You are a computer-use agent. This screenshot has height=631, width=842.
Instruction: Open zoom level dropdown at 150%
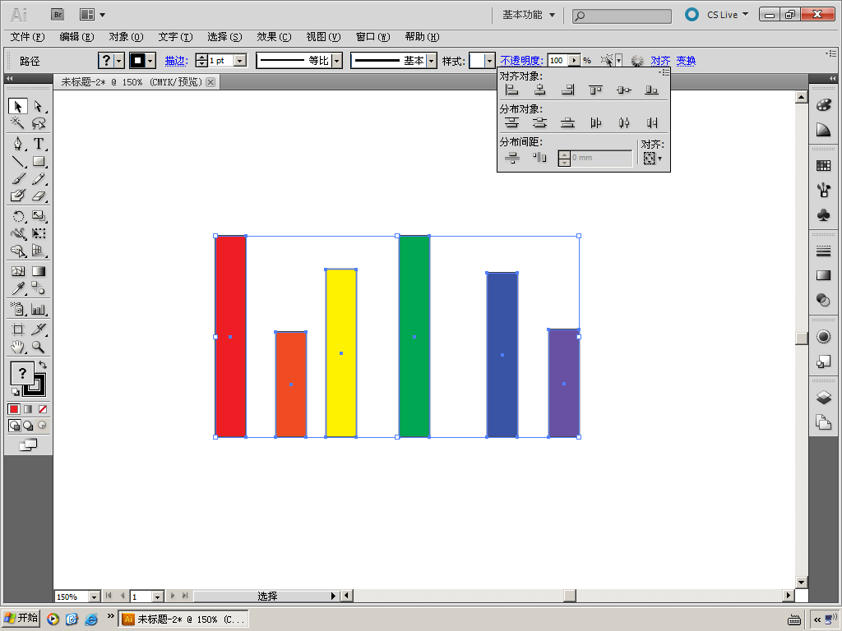click(x=94, y=596)
